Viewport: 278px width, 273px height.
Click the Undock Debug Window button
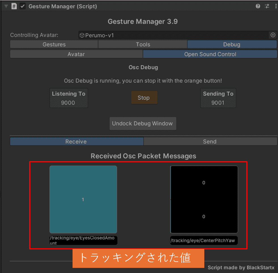pos(143,124)
